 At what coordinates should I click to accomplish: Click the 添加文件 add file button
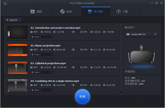[13, 20]
